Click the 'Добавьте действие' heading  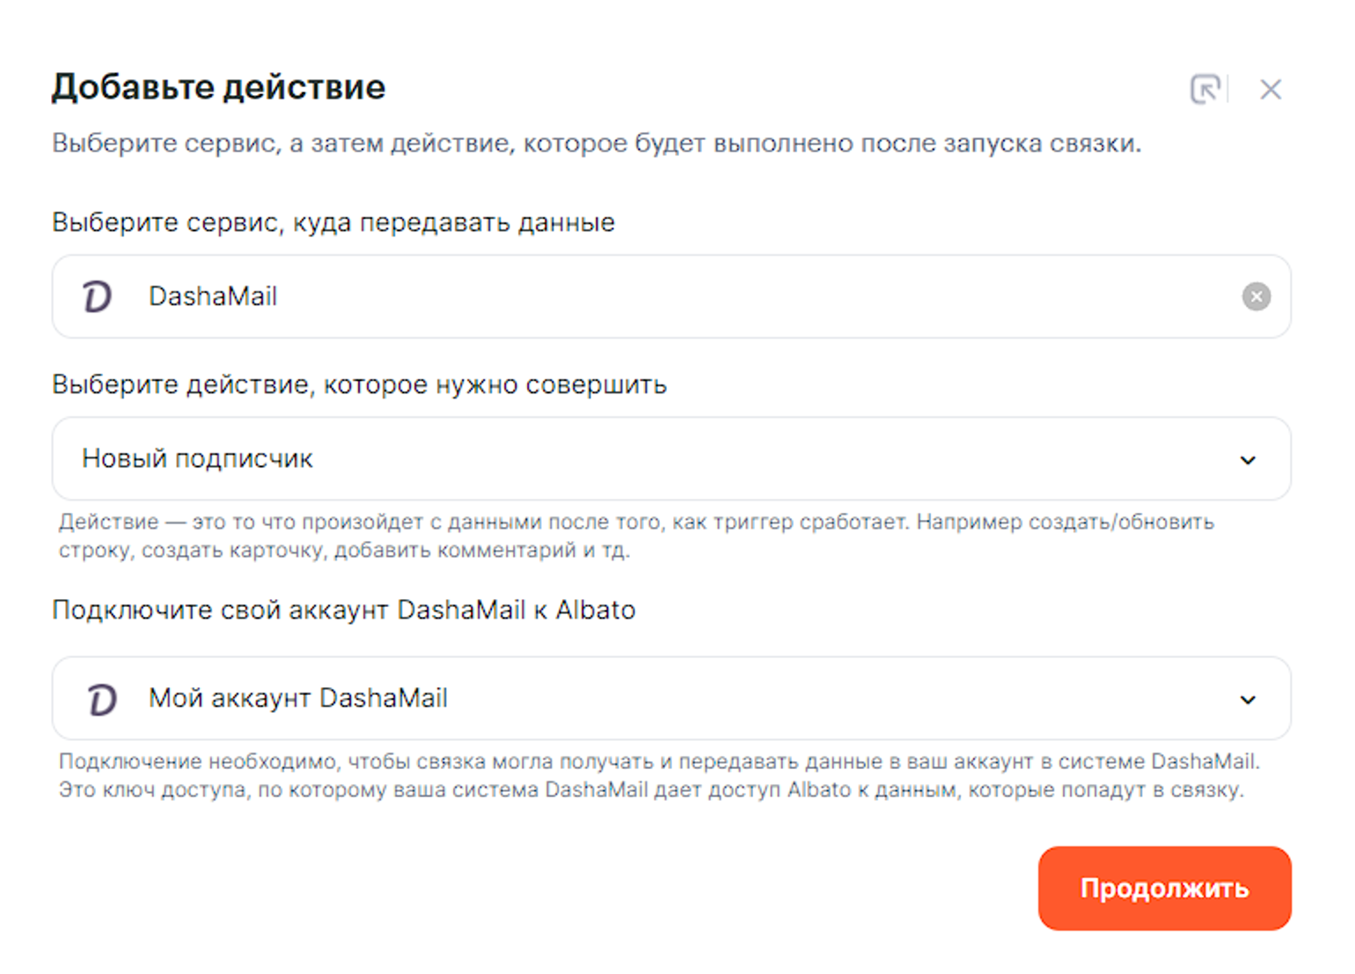[218, 87]
